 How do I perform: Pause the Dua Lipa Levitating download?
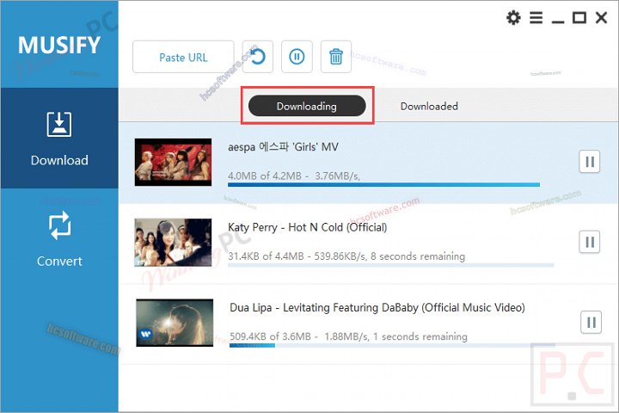point(591,323)
